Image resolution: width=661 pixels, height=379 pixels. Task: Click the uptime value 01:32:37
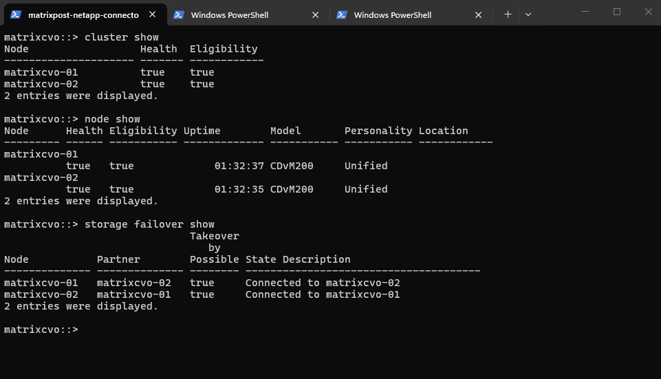click(239, 166)
